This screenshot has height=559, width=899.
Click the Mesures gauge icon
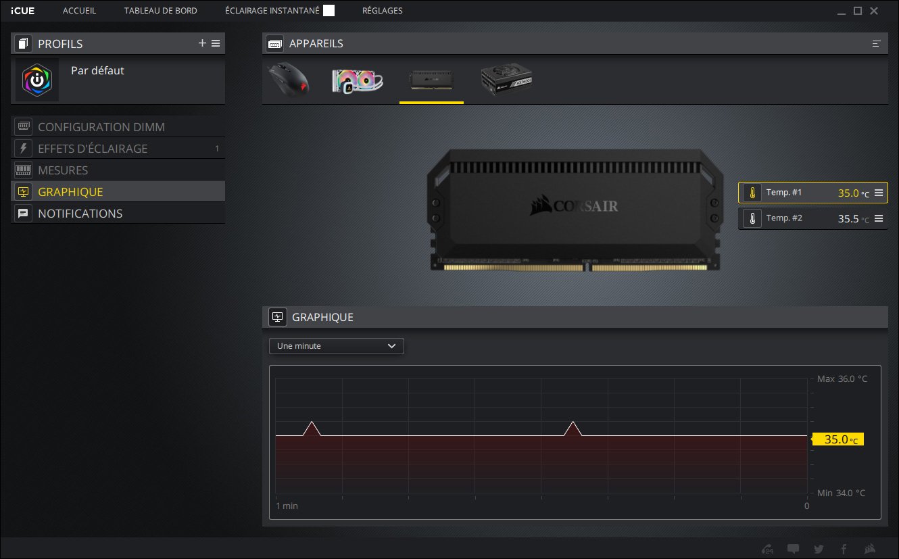24,170
